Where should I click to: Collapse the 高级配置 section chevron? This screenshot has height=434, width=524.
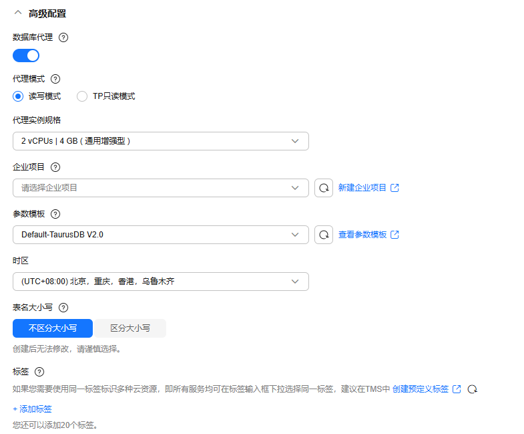[x=18, y=13]
